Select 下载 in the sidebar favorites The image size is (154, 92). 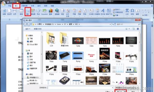[30, 39]
